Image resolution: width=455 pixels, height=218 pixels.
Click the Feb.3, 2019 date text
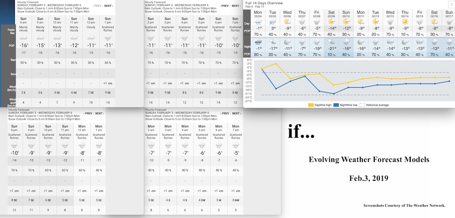coord(369,178)
